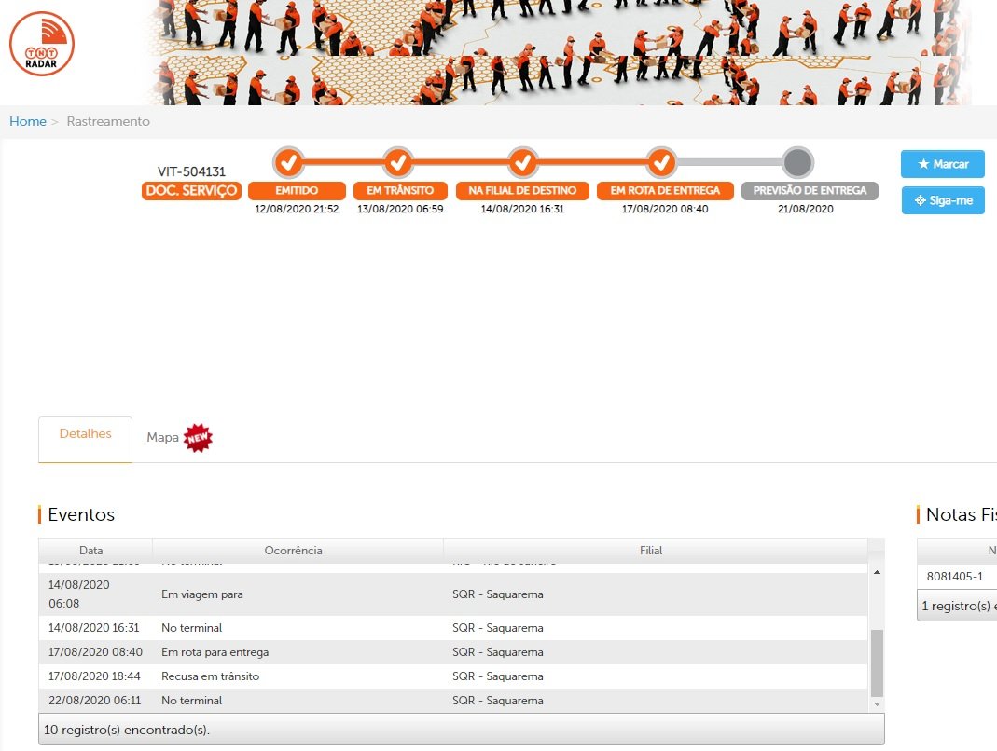The height and width of the screenshot is (751, 997).
Task: Click the Marcar button
Action: point(942,164)
